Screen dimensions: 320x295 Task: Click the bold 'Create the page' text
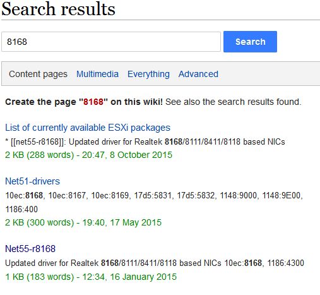click(x=40, y=102)
